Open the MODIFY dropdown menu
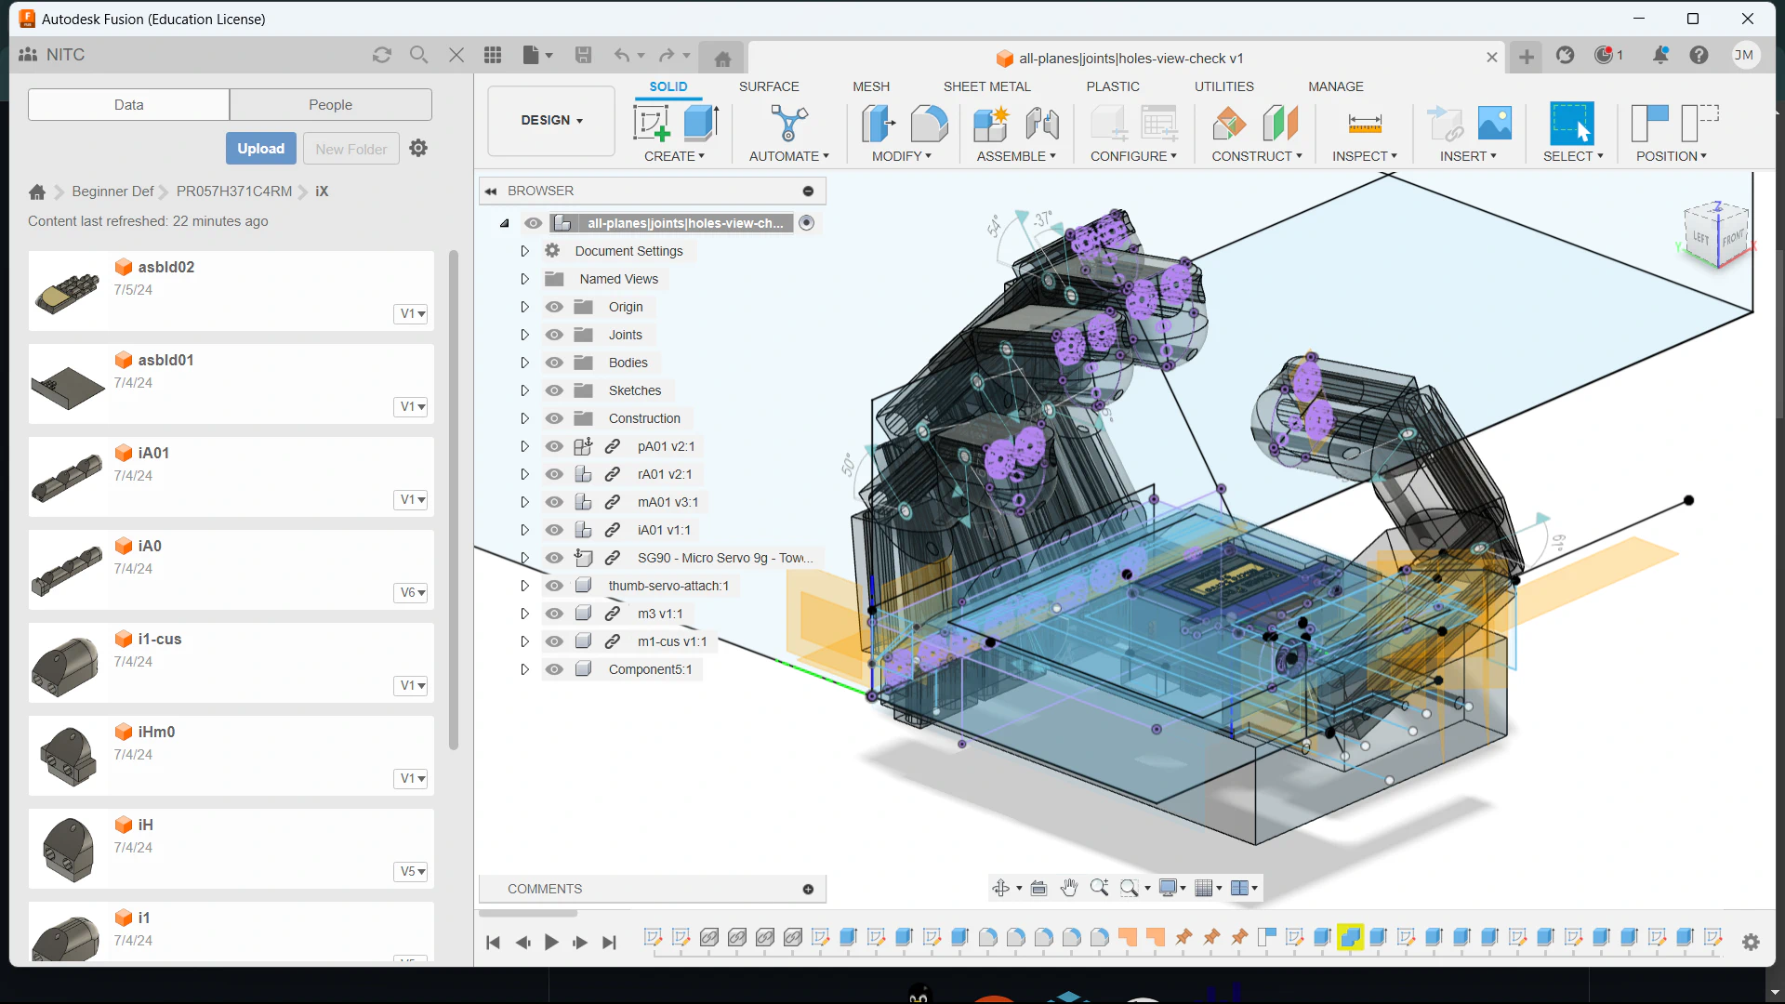Screen dimensions: 1785x1004 [901, 156]
